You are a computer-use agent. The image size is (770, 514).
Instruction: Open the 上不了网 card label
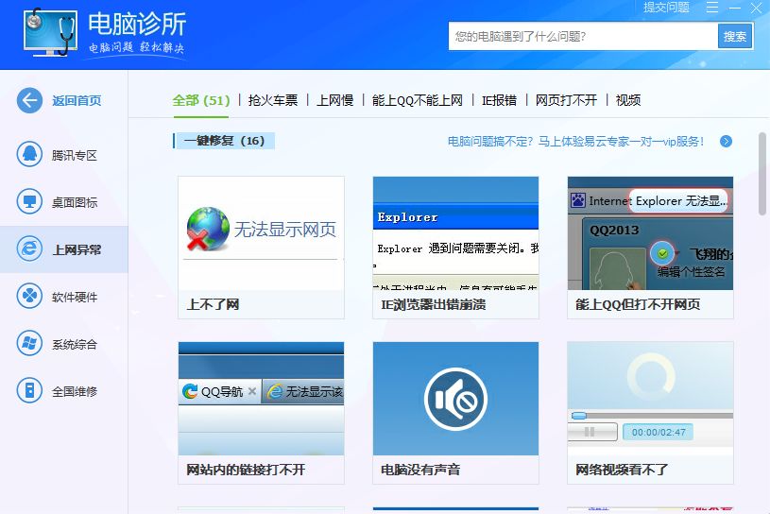click(x=213, y=304)
